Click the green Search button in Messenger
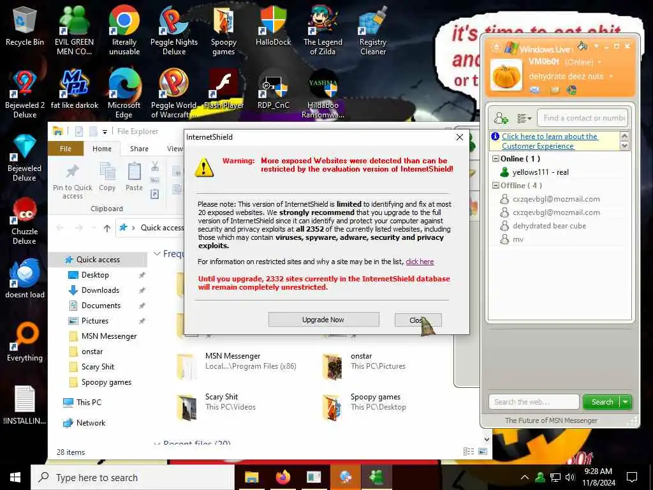The width and height of the screenshot is (653, 490). 602,402
